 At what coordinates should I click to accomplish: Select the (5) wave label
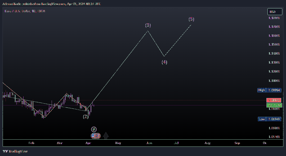(x=191, y=19)
